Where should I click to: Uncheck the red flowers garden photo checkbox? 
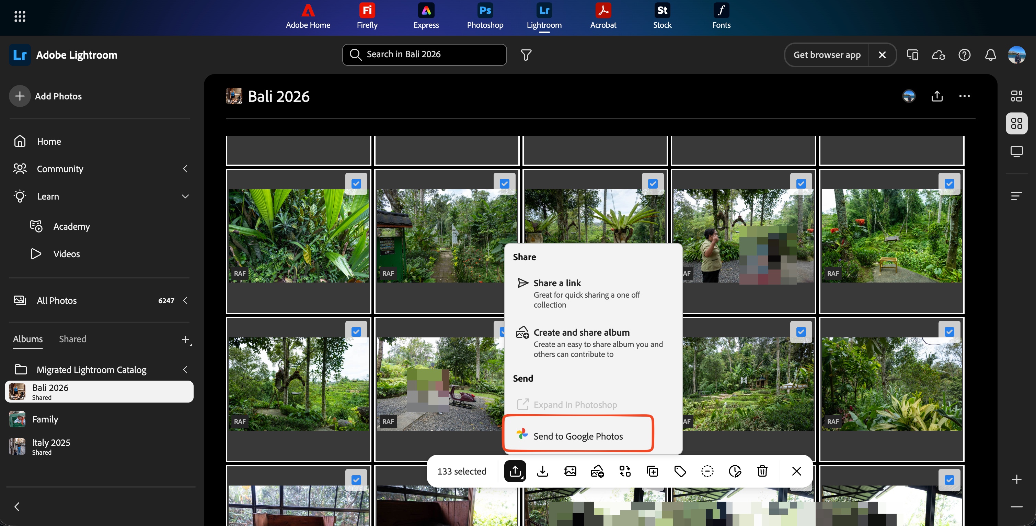click(x=949, y=184)
